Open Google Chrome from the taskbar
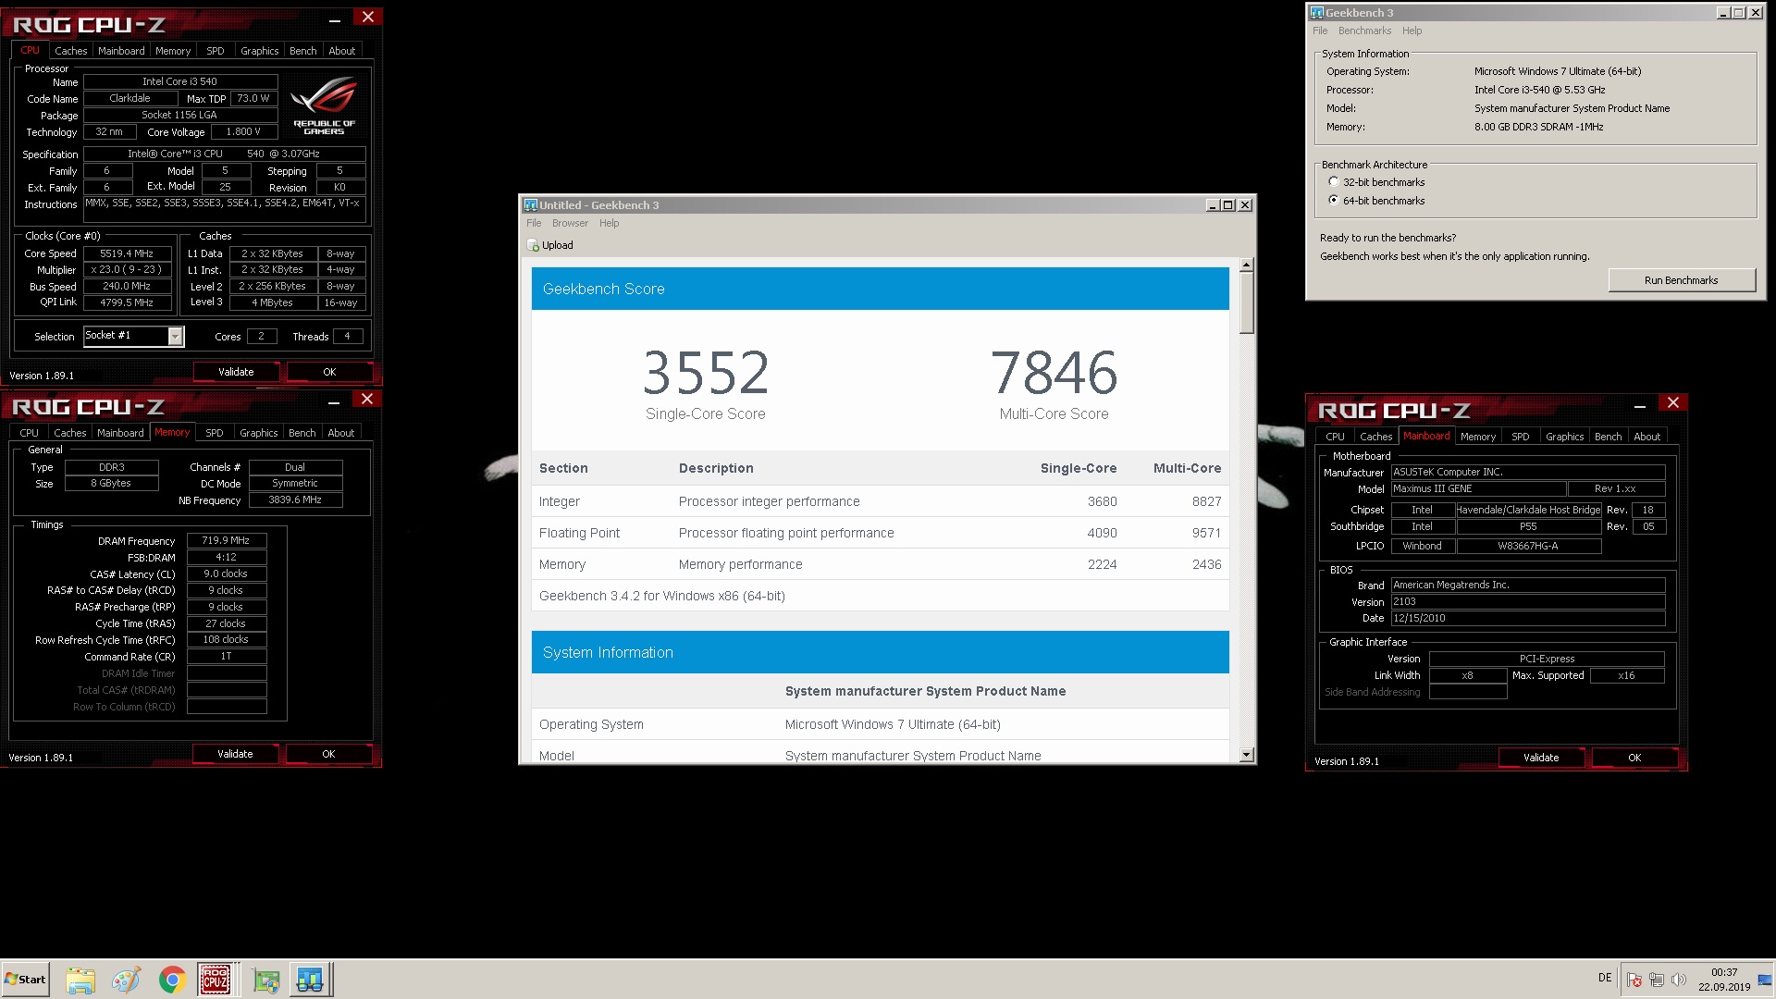1776x999 pixels. pyautogui.click(x=171, y=980)
